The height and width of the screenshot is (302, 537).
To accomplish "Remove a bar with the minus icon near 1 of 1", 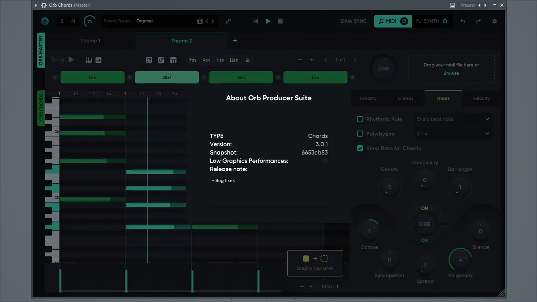I will tap(300, 60).
